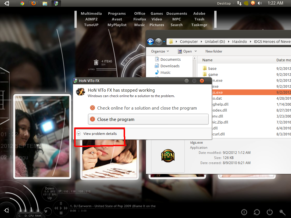Click New folder in Explorer toolbar
This screenshot has width=291, height=218.
[x=214, y=51]
